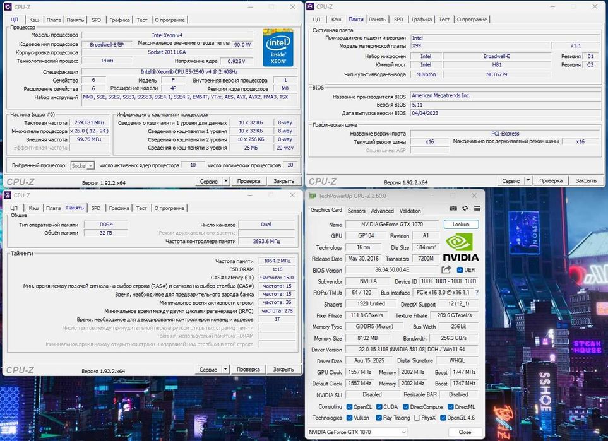Click the memory frequency value 1064.2 МГц

(277, 261)
